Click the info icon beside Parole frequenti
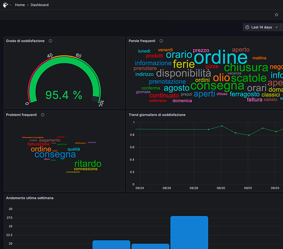Viewport: 283px width, 249px height. click(161, 41)
